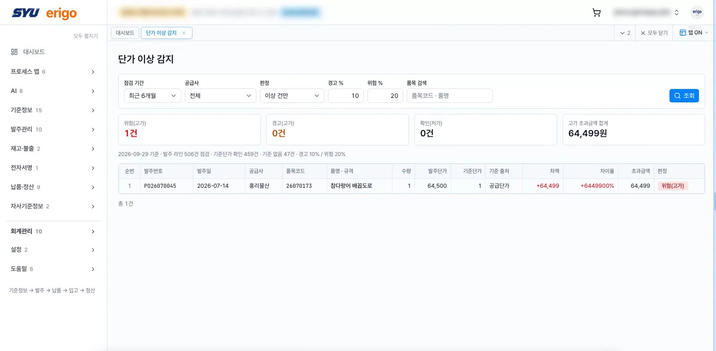The image size is (716, 351).
Task: Expand the 재고·불출 sidebar section
Action: [x=53, y=148]
